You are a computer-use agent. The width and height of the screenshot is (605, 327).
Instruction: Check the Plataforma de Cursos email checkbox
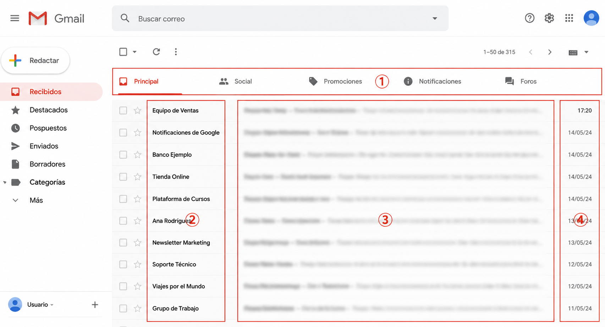(123, 199)
